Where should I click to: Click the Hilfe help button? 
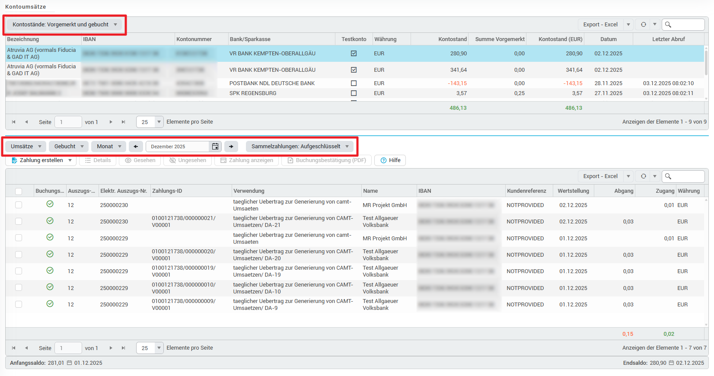pyautogui.click(x=390, y=160)
